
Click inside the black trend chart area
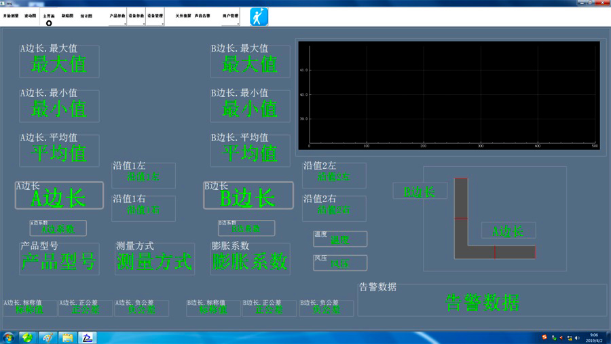pyautogui.click(x=448, y=95)
